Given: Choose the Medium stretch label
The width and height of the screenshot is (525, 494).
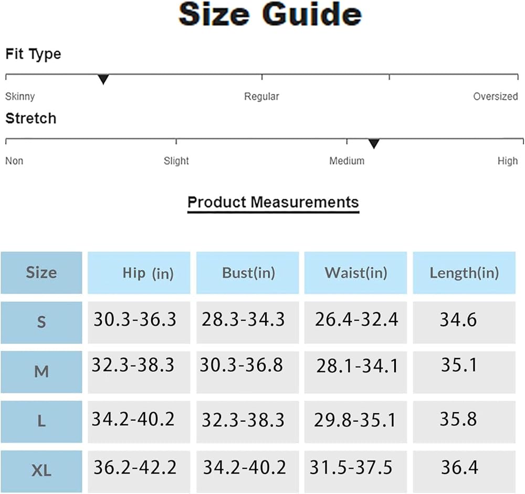Looking at the screenshot, I should click(346, 161).
